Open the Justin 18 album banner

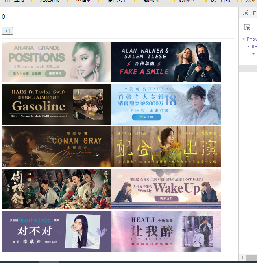166,104
